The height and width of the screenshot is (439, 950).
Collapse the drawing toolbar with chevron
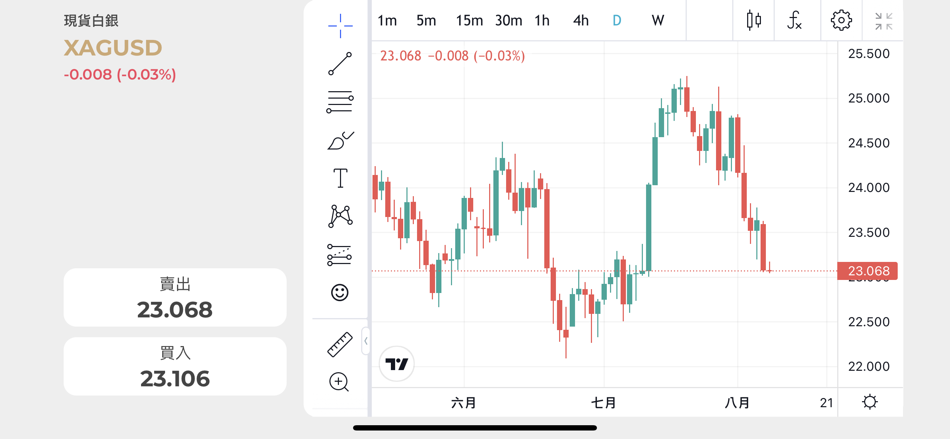point(366,341)
